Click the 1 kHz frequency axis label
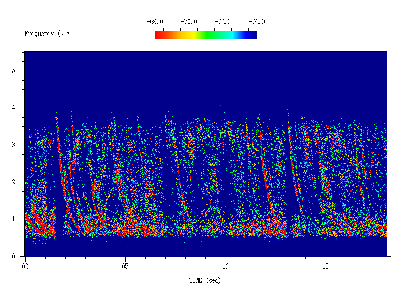The width and height of the screenshot is (411, 308). click(x=14, y=219)
